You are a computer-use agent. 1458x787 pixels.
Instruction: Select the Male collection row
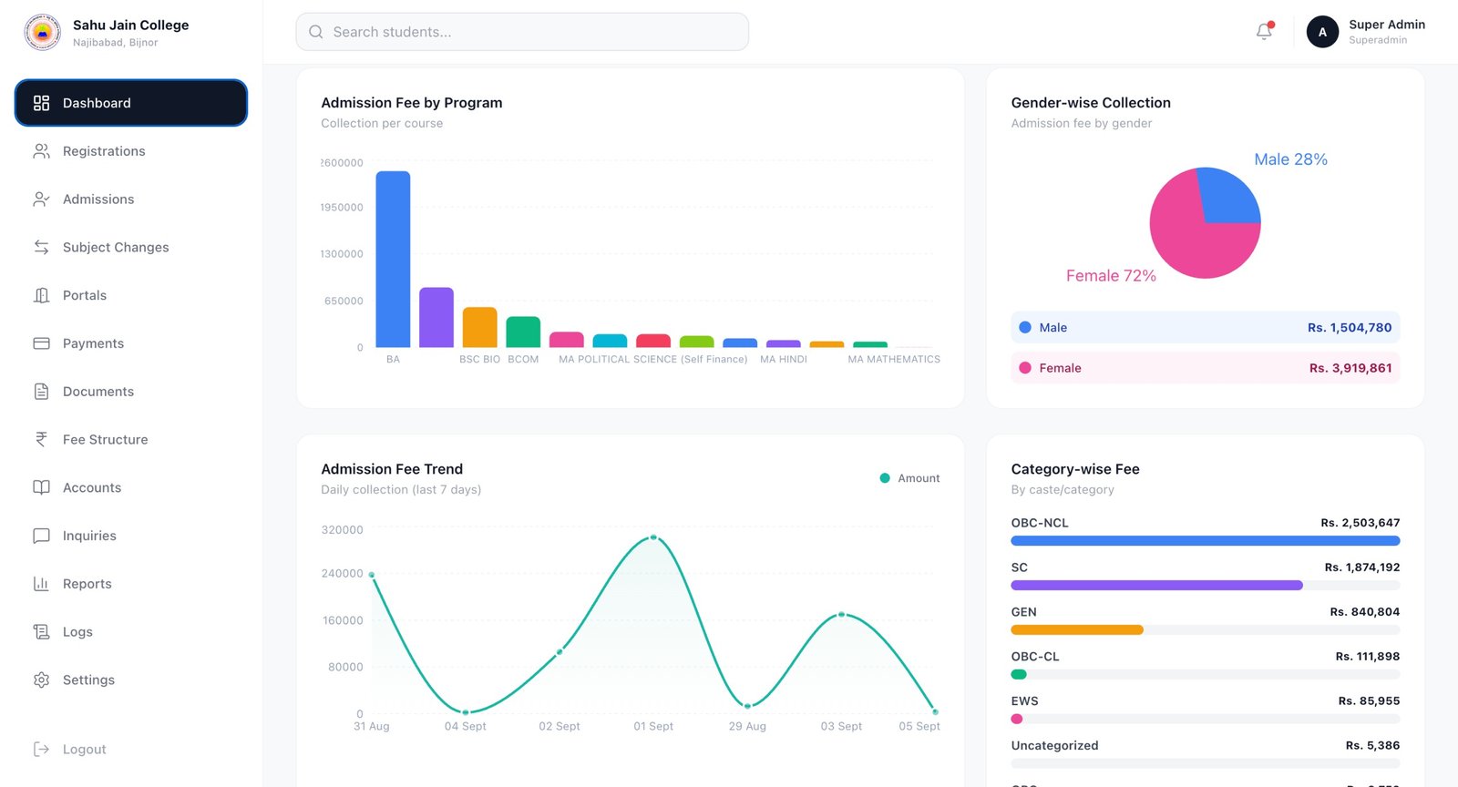1206,327
